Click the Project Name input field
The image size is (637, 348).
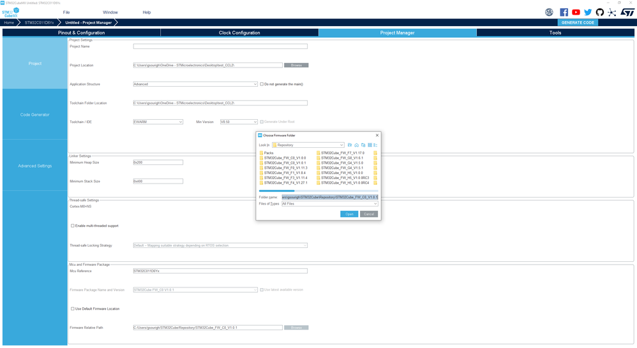(220, 47)
